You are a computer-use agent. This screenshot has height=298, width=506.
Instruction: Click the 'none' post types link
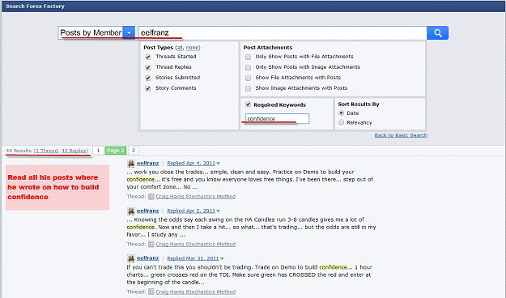[x=192, y=48]
